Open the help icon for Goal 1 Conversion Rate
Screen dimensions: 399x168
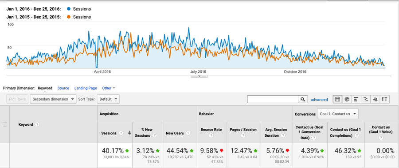tap(314, 138)
